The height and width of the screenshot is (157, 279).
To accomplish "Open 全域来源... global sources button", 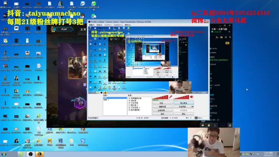I will click(x=163, y=110).
